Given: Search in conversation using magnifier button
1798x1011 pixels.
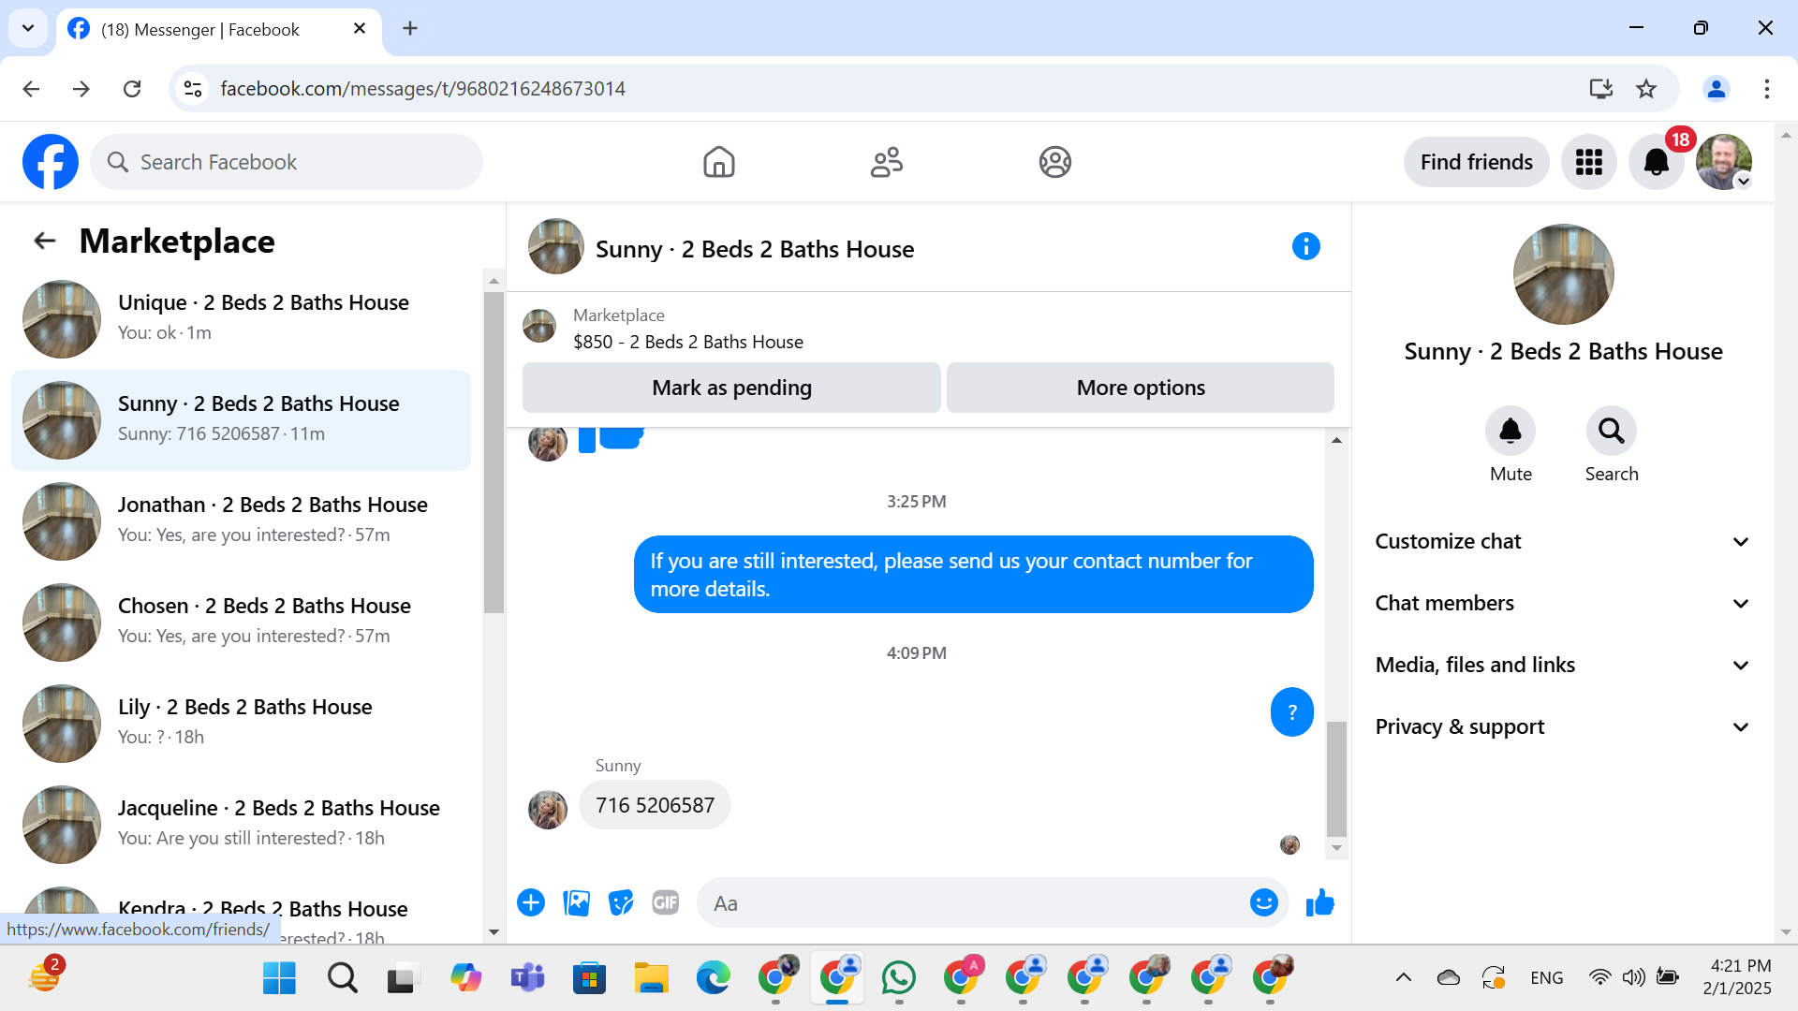Looking at the screenshot, I should [1611, 432].
